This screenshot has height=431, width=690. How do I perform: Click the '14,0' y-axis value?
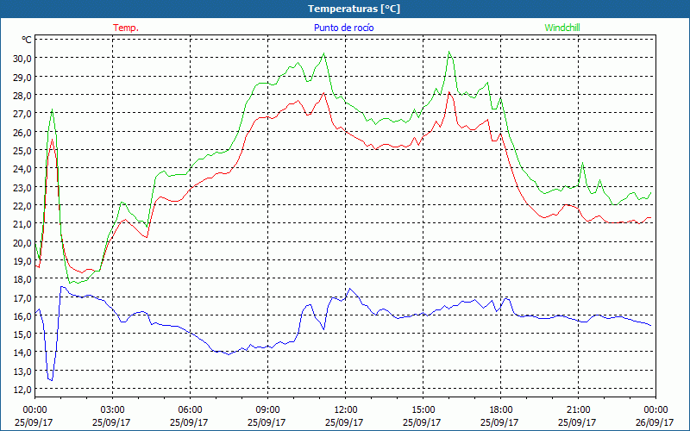[23, 353]
